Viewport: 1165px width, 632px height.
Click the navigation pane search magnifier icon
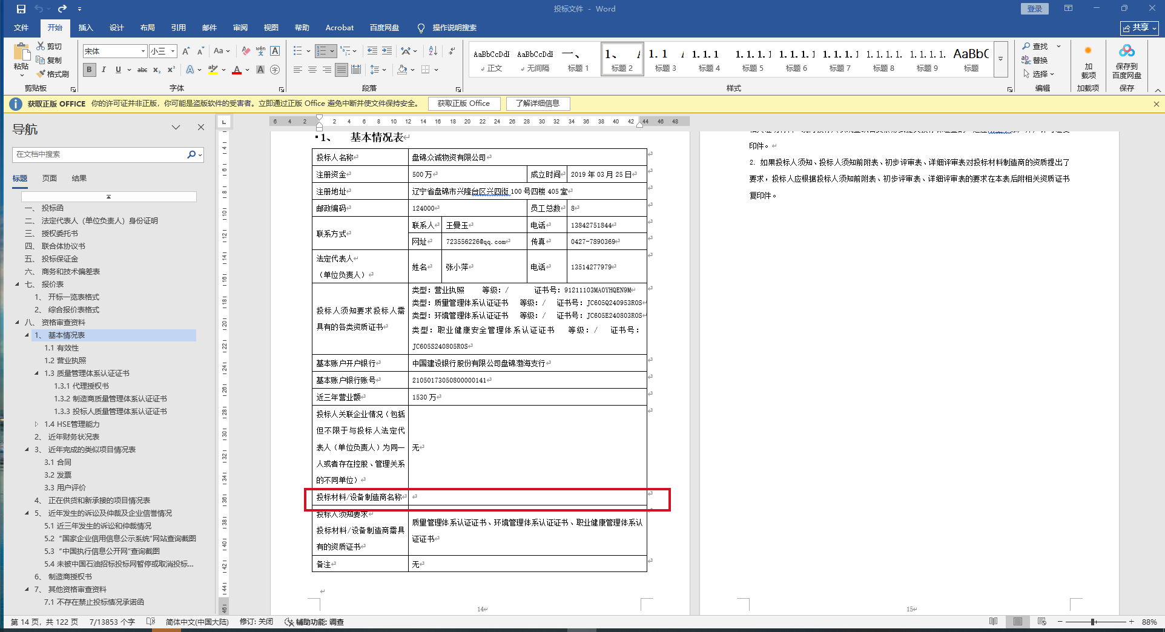click(x=191, y=154)
